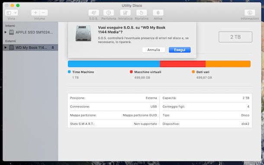
Task: Expand the WD My Book disclosure triangle
Action: pos(6,48)
